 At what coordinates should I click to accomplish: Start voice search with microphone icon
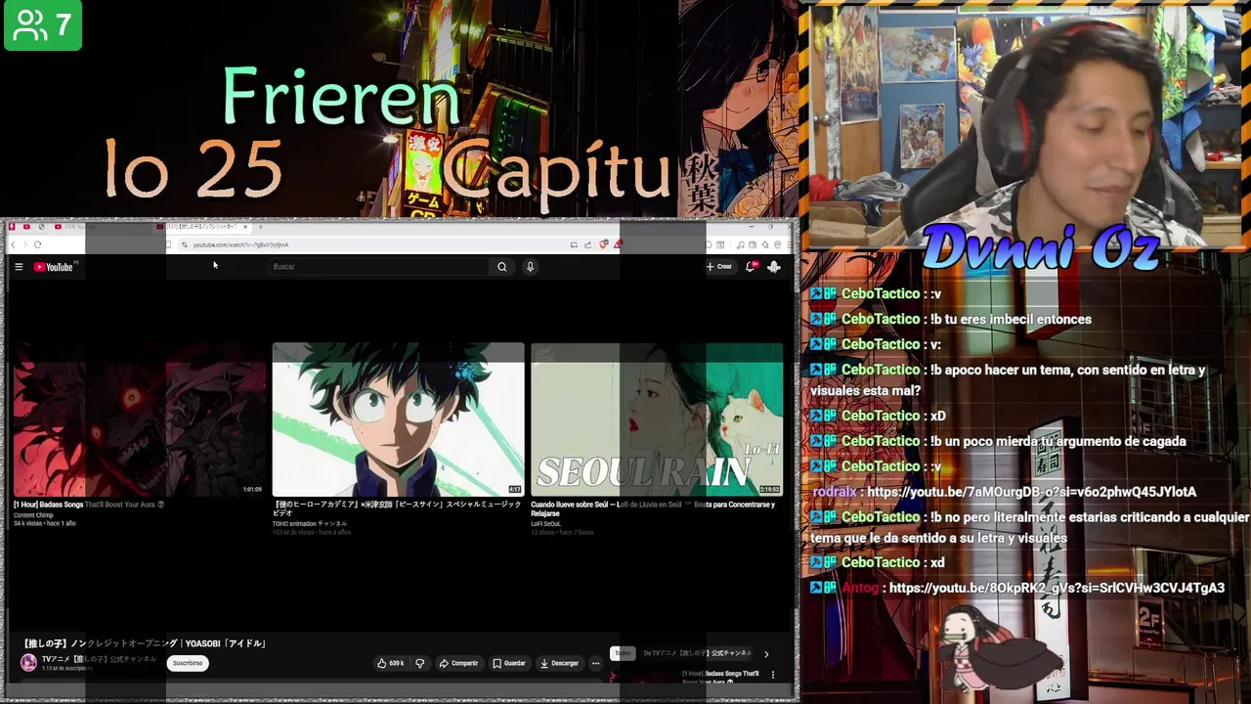[530, 266]
